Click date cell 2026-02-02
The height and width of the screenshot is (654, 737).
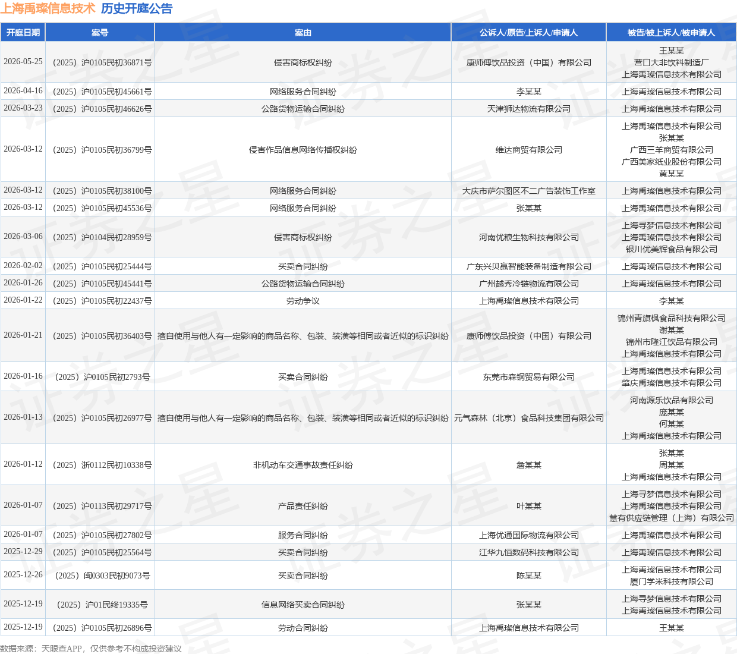point(23,266)
